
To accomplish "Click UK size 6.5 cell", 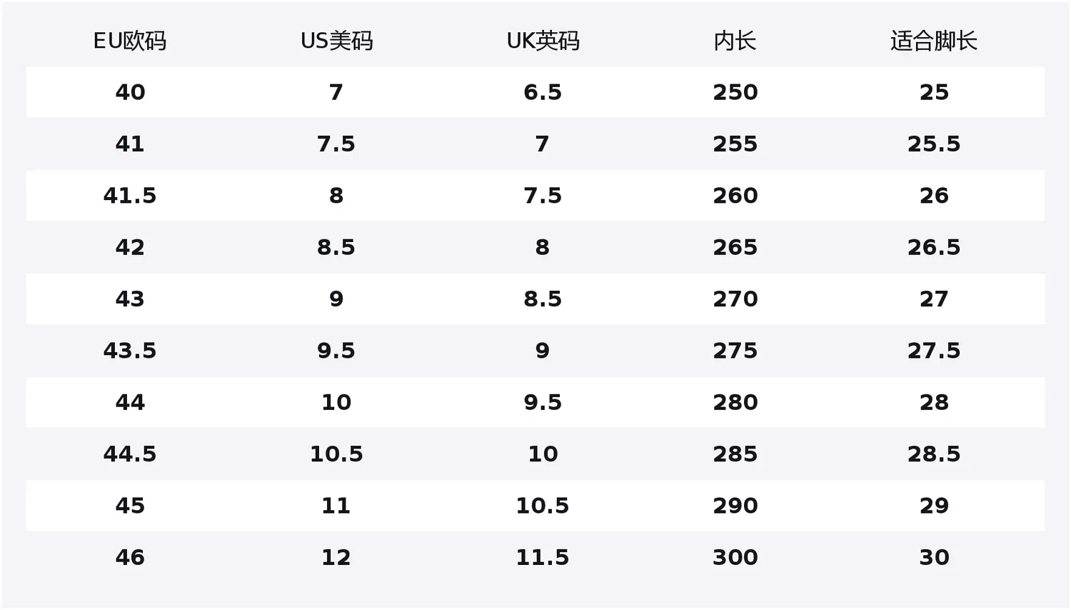I will pos(543,92).
